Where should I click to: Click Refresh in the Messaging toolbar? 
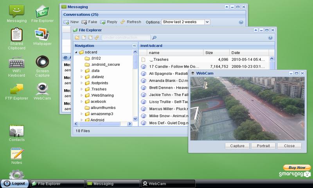point(131,22)
